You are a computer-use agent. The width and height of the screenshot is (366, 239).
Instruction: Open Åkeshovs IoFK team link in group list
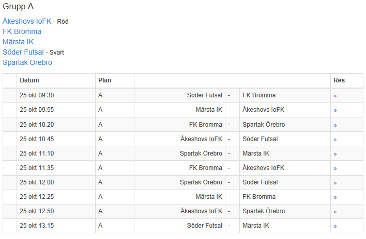coord(27,21)
